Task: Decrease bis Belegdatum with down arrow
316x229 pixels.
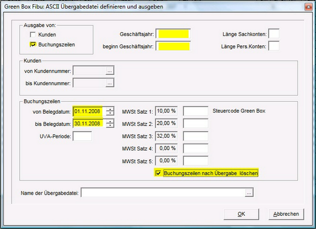Action: pyautogui.click(x=110, y=126)
